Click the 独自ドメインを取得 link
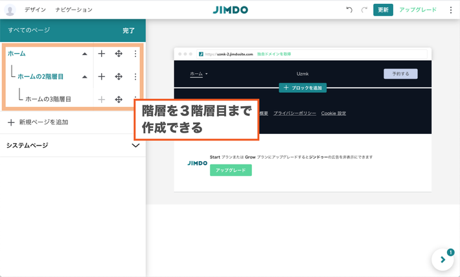Image resolution: width=460 pixels, height=277 pixels. coord(274,54)
